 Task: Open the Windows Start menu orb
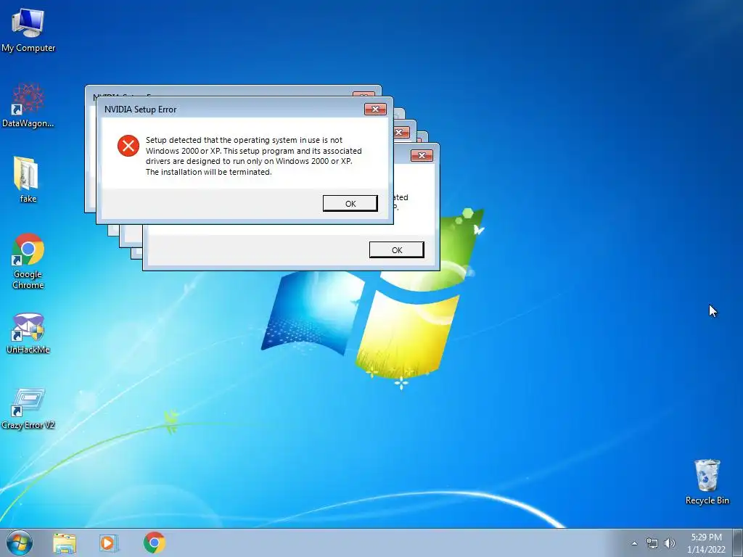[x=19, y=542]
